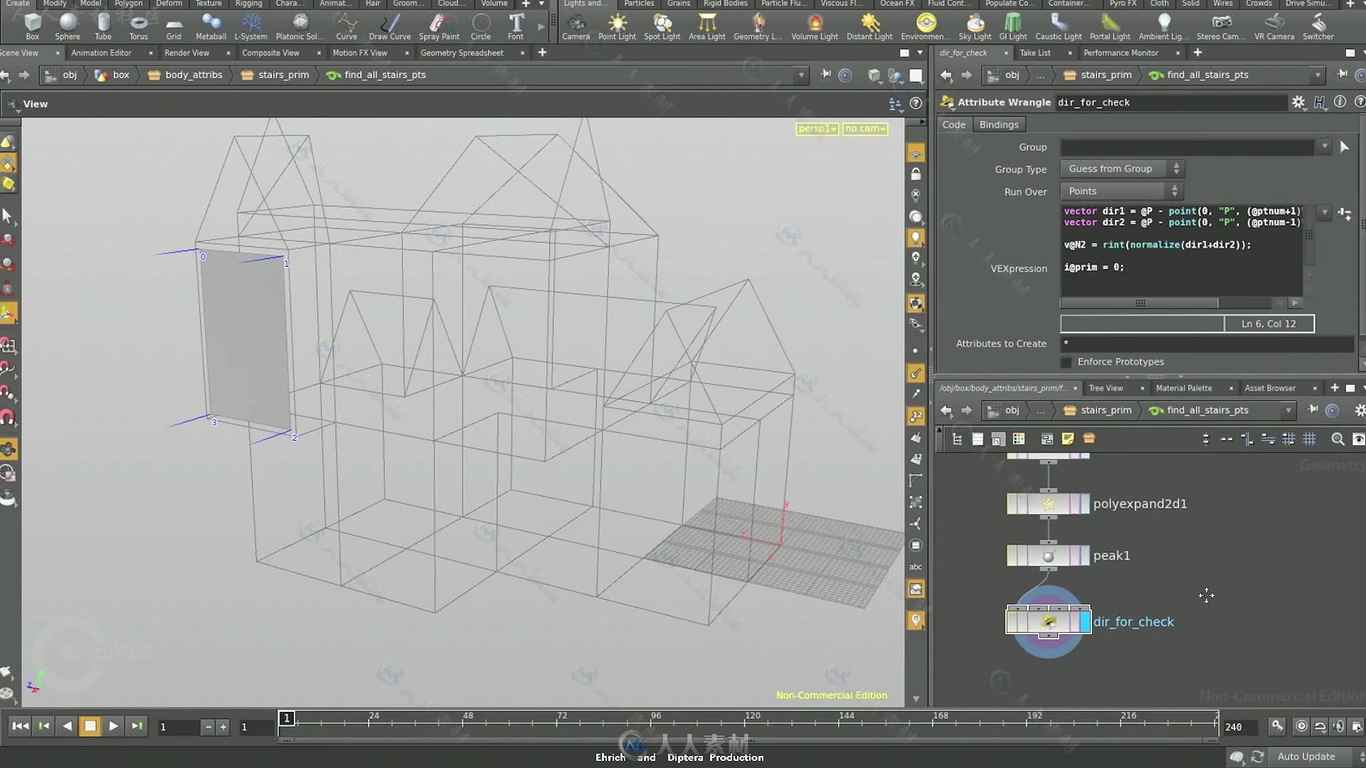Open the VEXpression editor dropdown arrow

click(1324, 212)
